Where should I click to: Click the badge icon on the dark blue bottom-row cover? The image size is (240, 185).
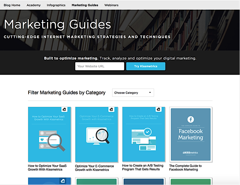[63, 181]
